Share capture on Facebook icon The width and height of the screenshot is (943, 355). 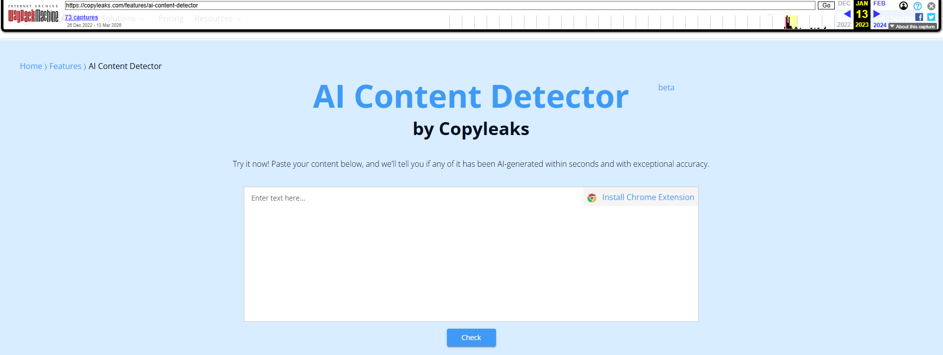pyautogui.click(x=919, y=17)
